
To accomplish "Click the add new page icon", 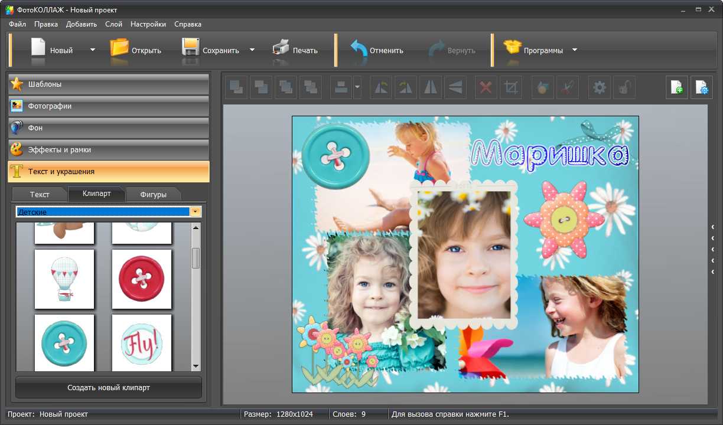I will point(677,88).
